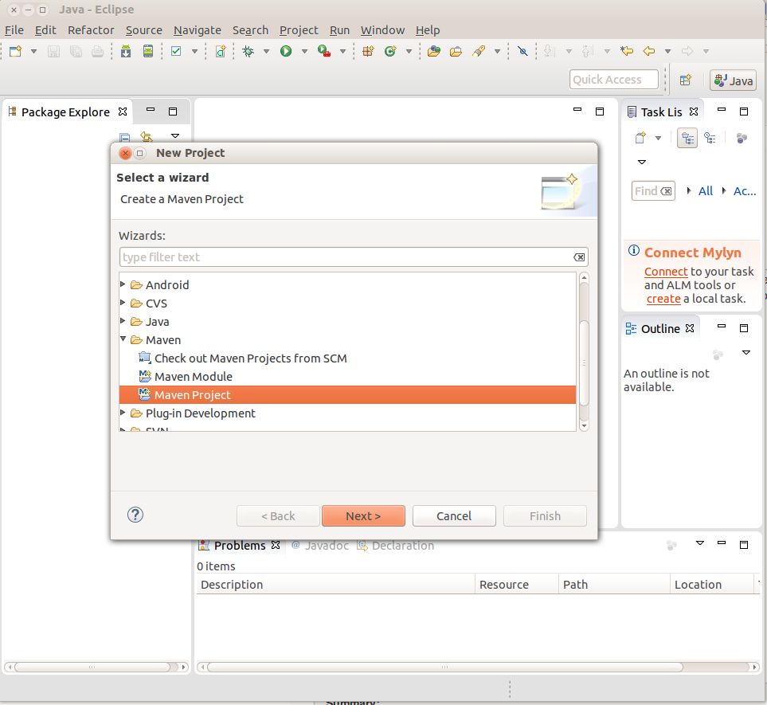Click create a local task link
767x705 pixels.
pos(663,299)
